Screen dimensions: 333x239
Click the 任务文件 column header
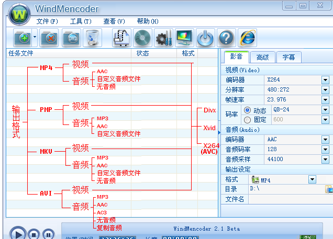[69, 53]
